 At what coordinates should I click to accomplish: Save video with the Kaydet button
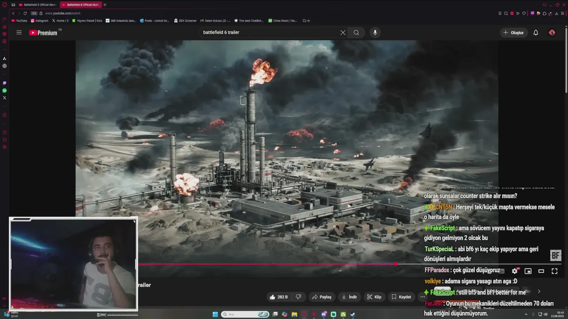click(401, 297)
